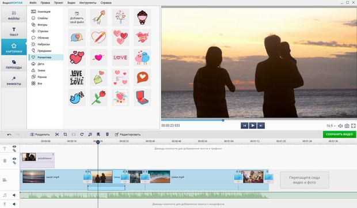The image size is (357, 208).
Task: Pick the green envelope with heart sticker
Action: pos(98,77)
